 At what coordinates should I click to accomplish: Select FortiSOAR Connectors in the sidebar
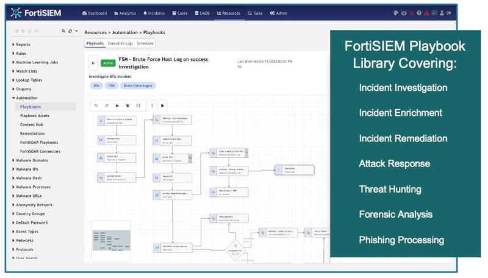40,151
